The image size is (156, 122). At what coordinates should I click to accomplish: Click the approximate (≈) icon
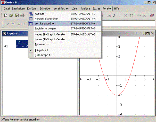pos(24,24)
